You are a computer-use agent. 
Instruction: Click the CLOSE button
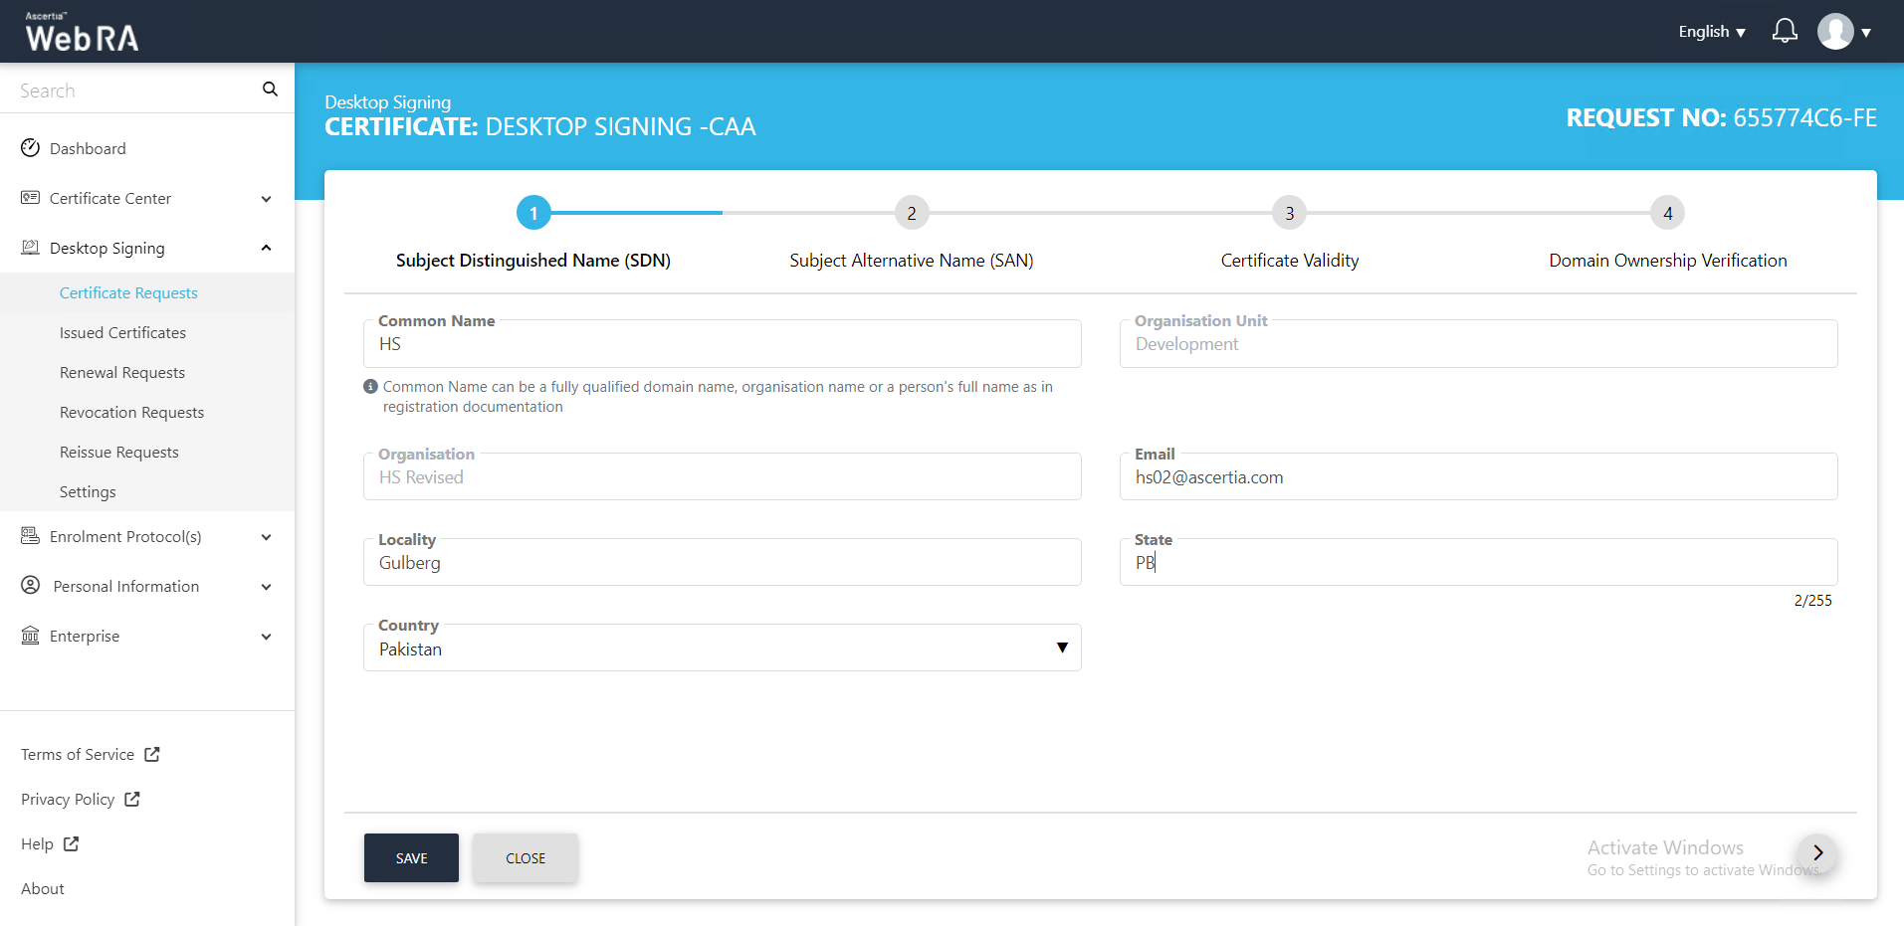pyautogui.click(x=525, y=858)
